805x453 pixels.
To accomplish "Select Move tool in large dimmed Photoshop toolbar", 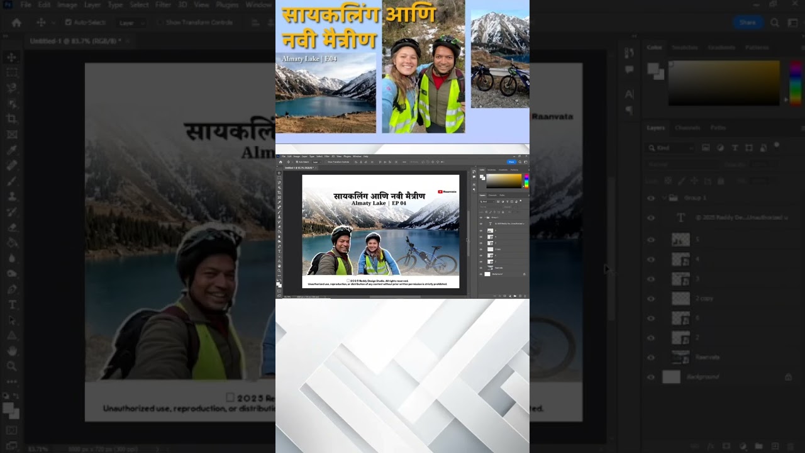I will pos(11,57).
